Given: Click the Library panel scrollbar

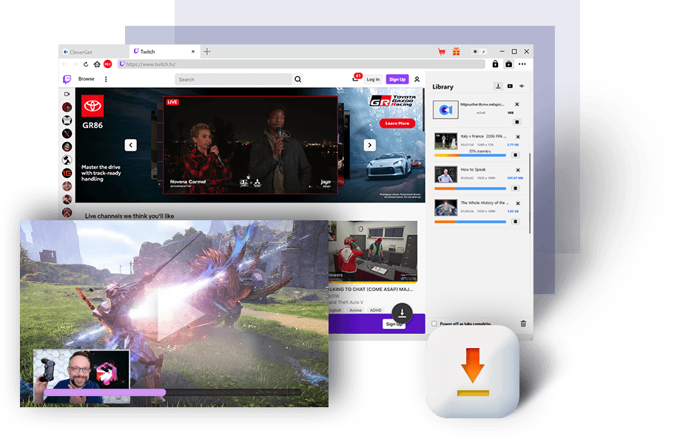Looking at the screenshot, I should (530, 193).
